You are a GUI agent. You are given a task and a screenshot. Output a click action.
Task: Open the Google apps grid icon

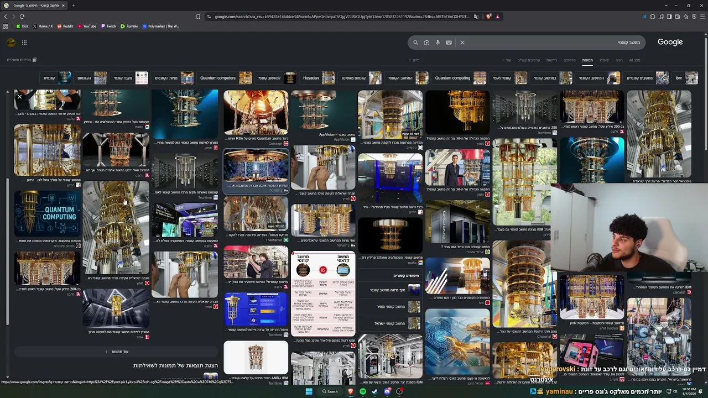tap(24, 43)
